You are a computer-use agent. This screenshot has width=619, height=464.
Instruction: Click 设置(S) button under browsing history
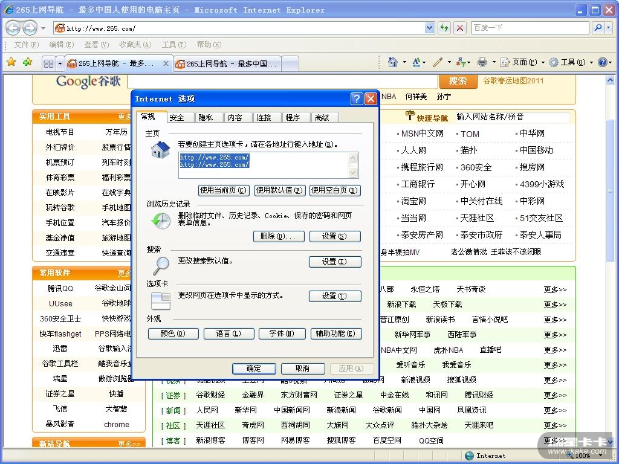tap(335, 236)
